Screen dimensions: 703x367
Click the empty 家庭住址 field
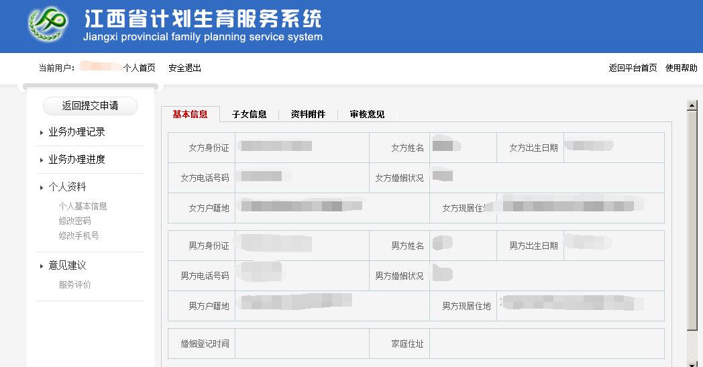tap(547, 344)
